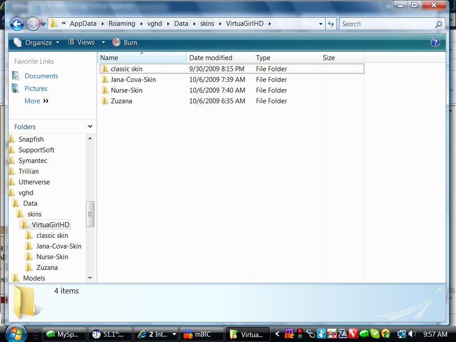
Task: Open Pictures favorite link
Action: 36,89
